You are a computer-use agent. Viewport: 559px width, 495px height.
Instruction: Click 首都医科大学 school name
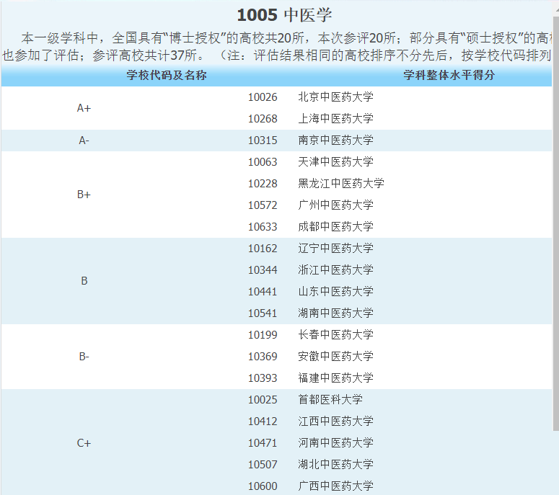[330, 400]
